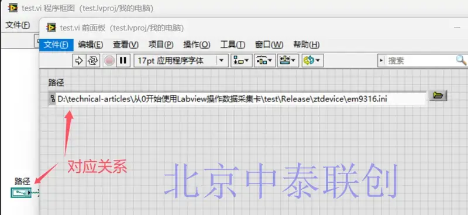Open the 编辑(E) menu
The height and width of the screenshot is (215, 468).
[x=91, y=45]
